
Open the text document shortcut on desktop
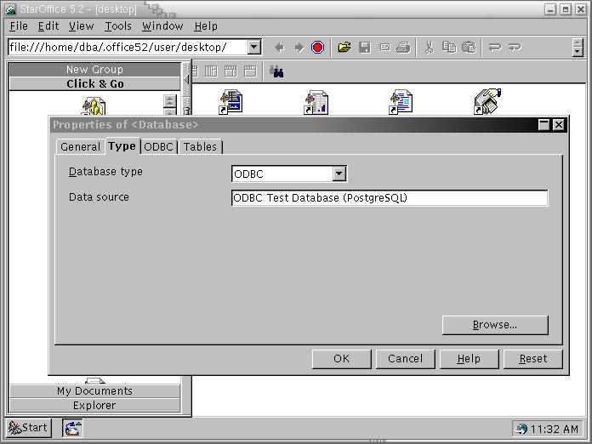point(401,102)
